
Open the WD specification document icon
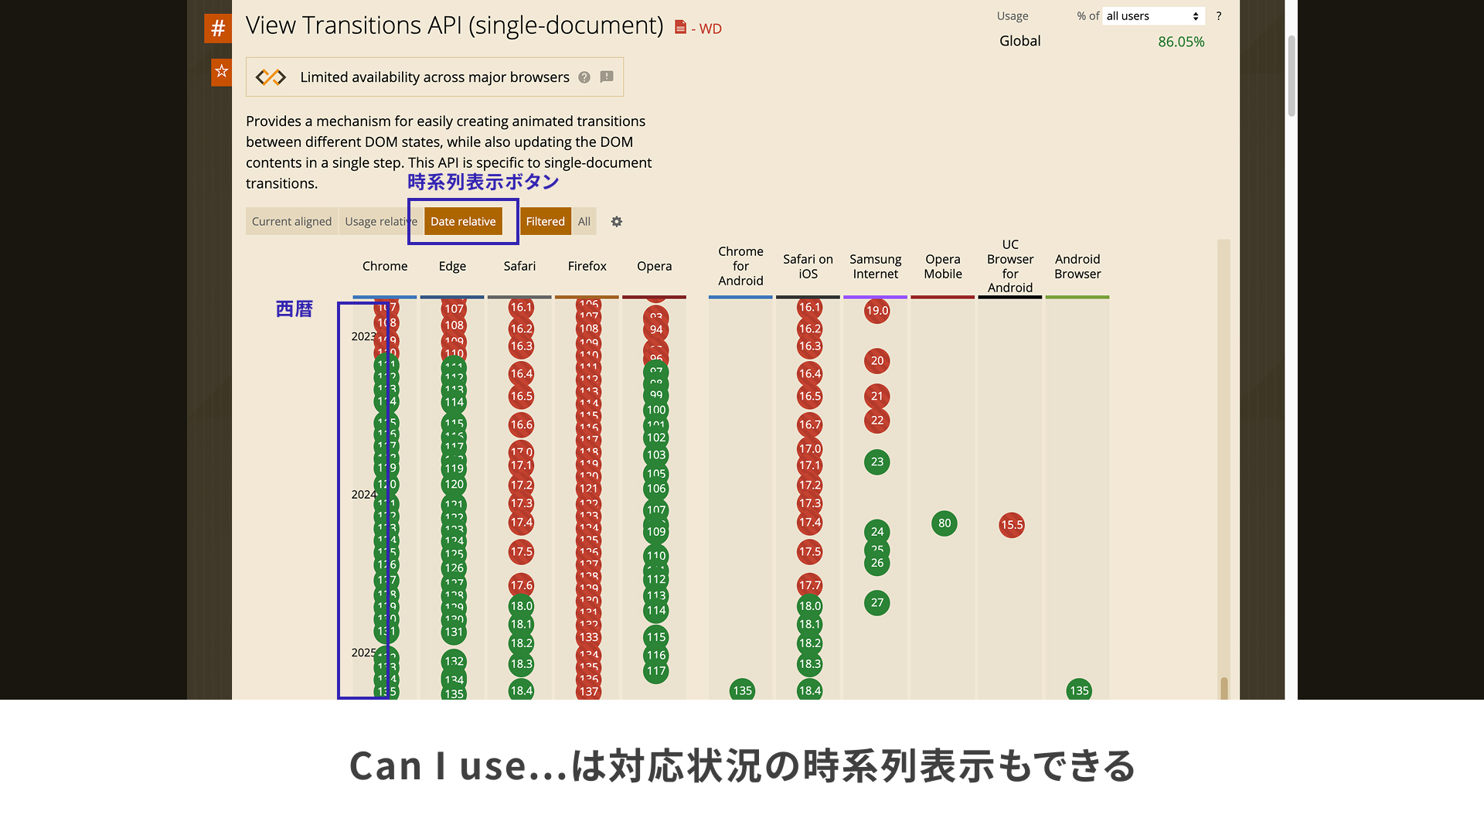pos(680,27)
